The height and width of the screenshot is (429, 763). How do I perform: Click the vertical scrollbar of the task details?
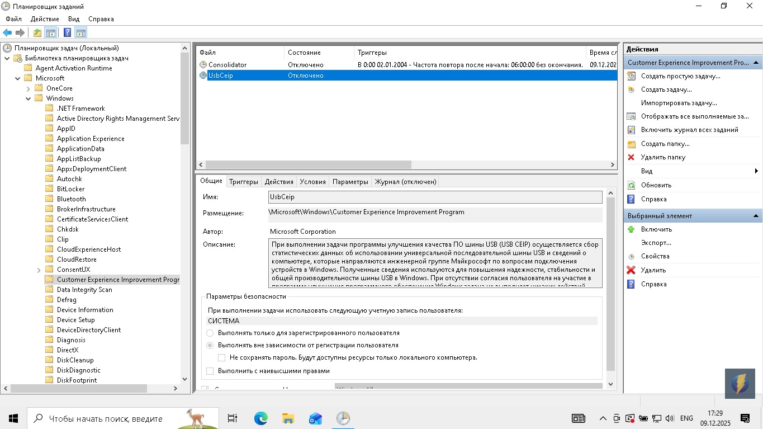(x=610, y=285)
